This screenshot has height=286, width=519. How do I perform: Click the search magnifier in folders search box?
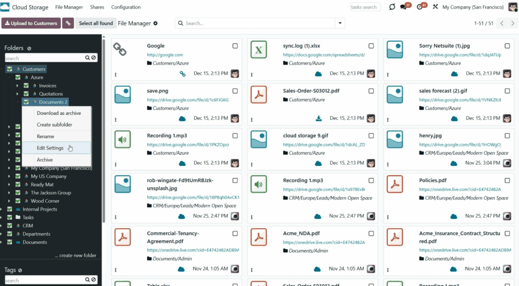[x=88, y=58]
